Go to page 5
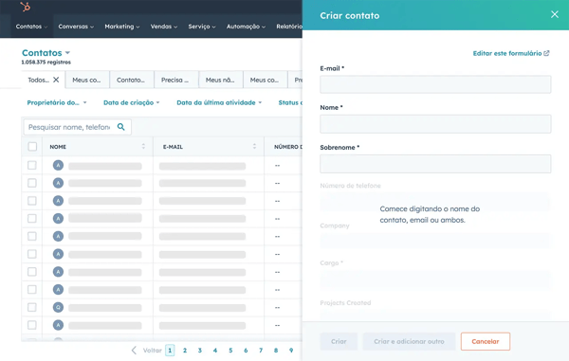Viewport: 569px width, 361px height. (230, 351)
